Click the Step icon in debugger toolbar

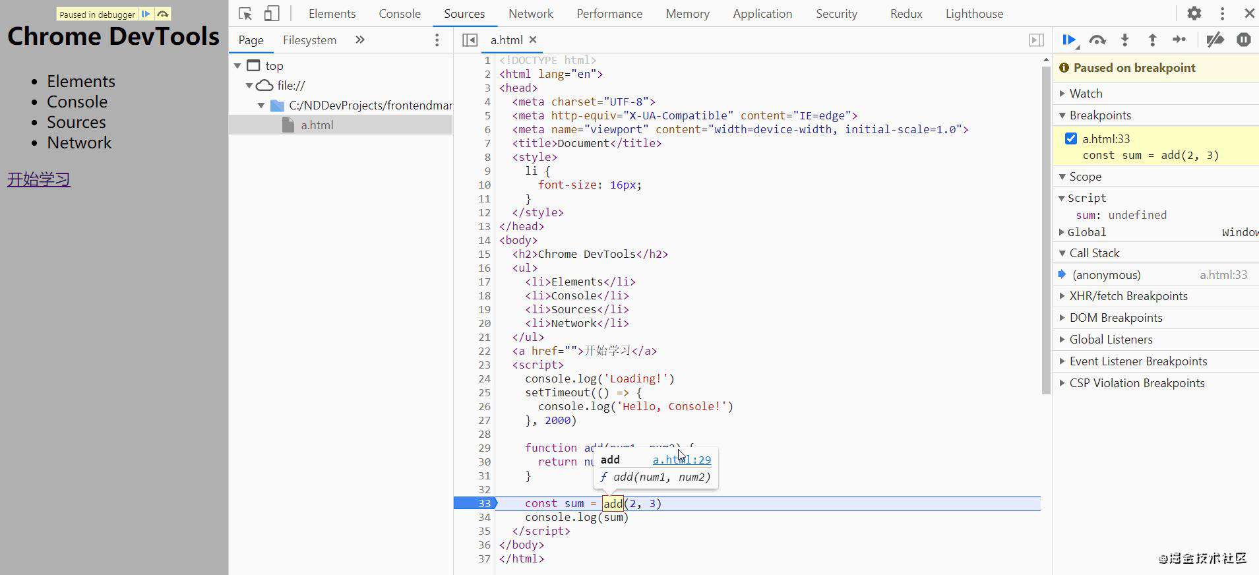point(1179,40)
